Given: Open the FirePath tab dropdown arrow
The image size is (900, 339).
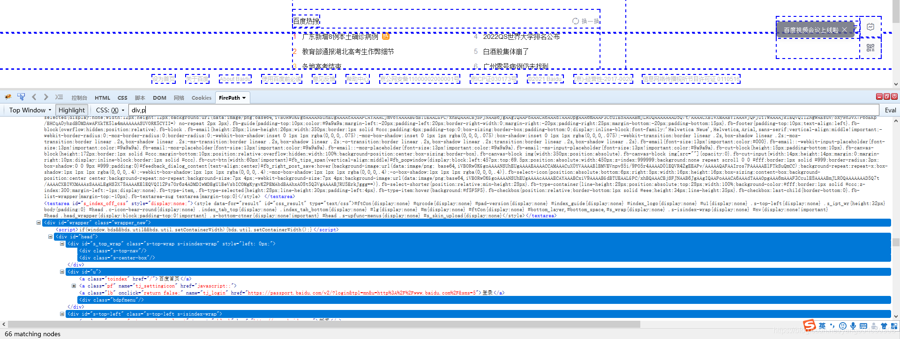Looking at the screenshot, I should (x=244, y=98).
